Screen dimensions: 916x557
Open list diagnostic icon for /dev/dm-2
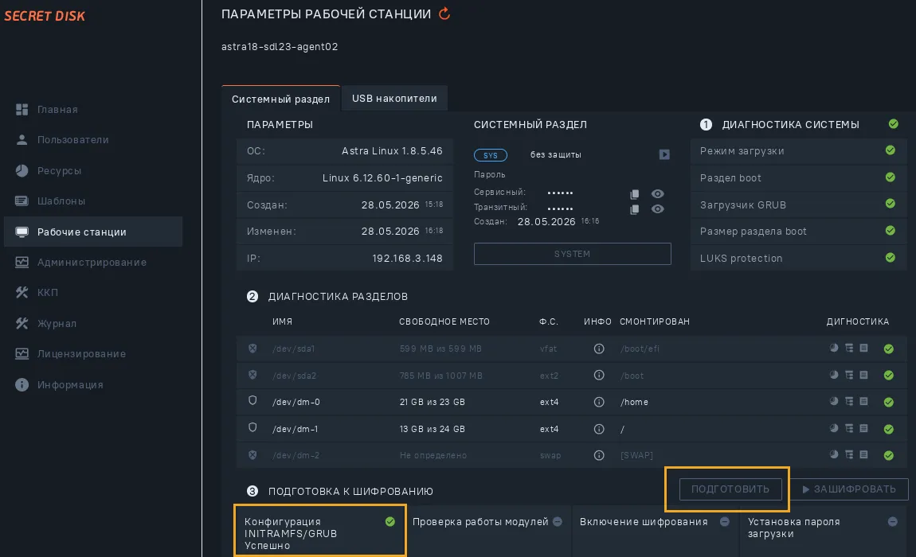click(x=863, y=454)
